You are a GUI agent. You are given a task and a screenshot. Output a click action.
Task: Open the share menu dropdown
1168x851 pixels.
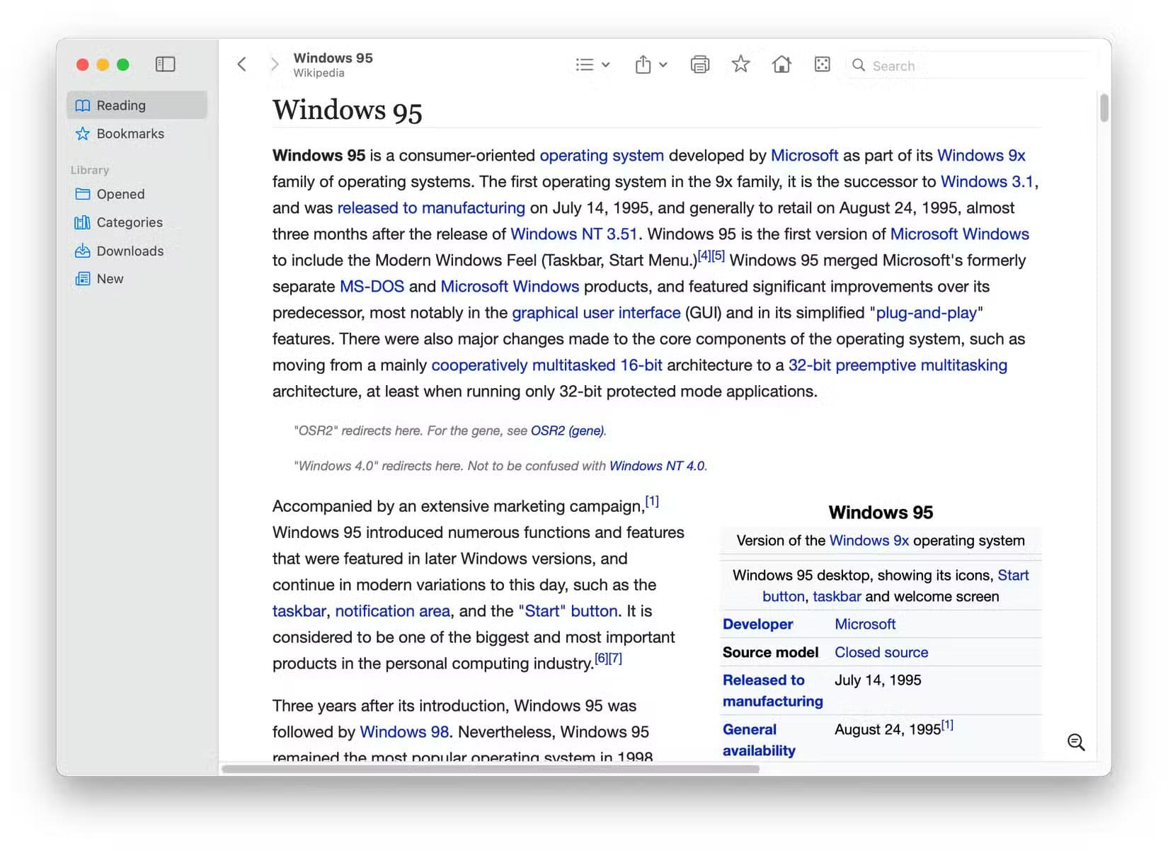click(x=651, y=64)
